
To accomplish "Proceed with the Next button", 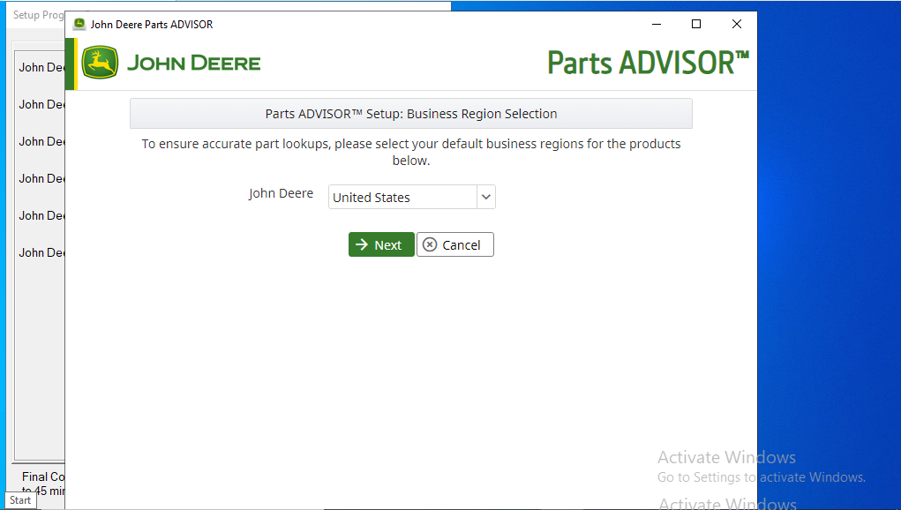I will [381, 245].
